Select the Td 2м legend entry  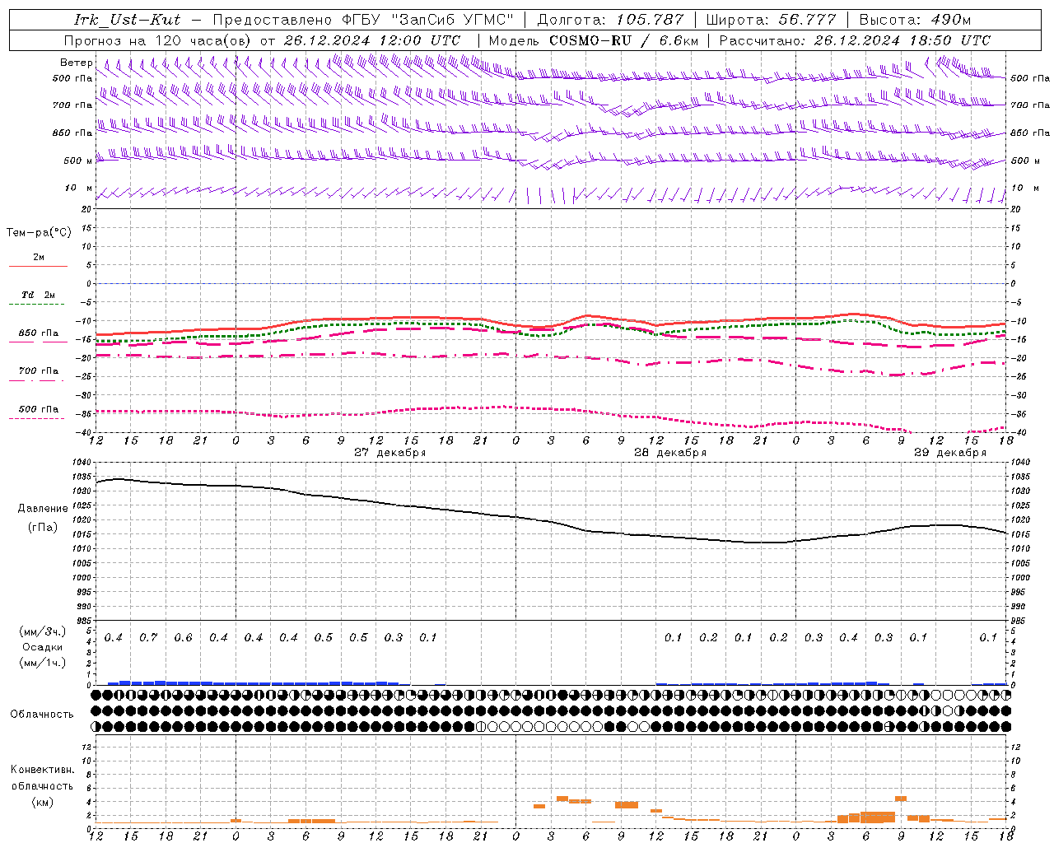pos(39,295)
